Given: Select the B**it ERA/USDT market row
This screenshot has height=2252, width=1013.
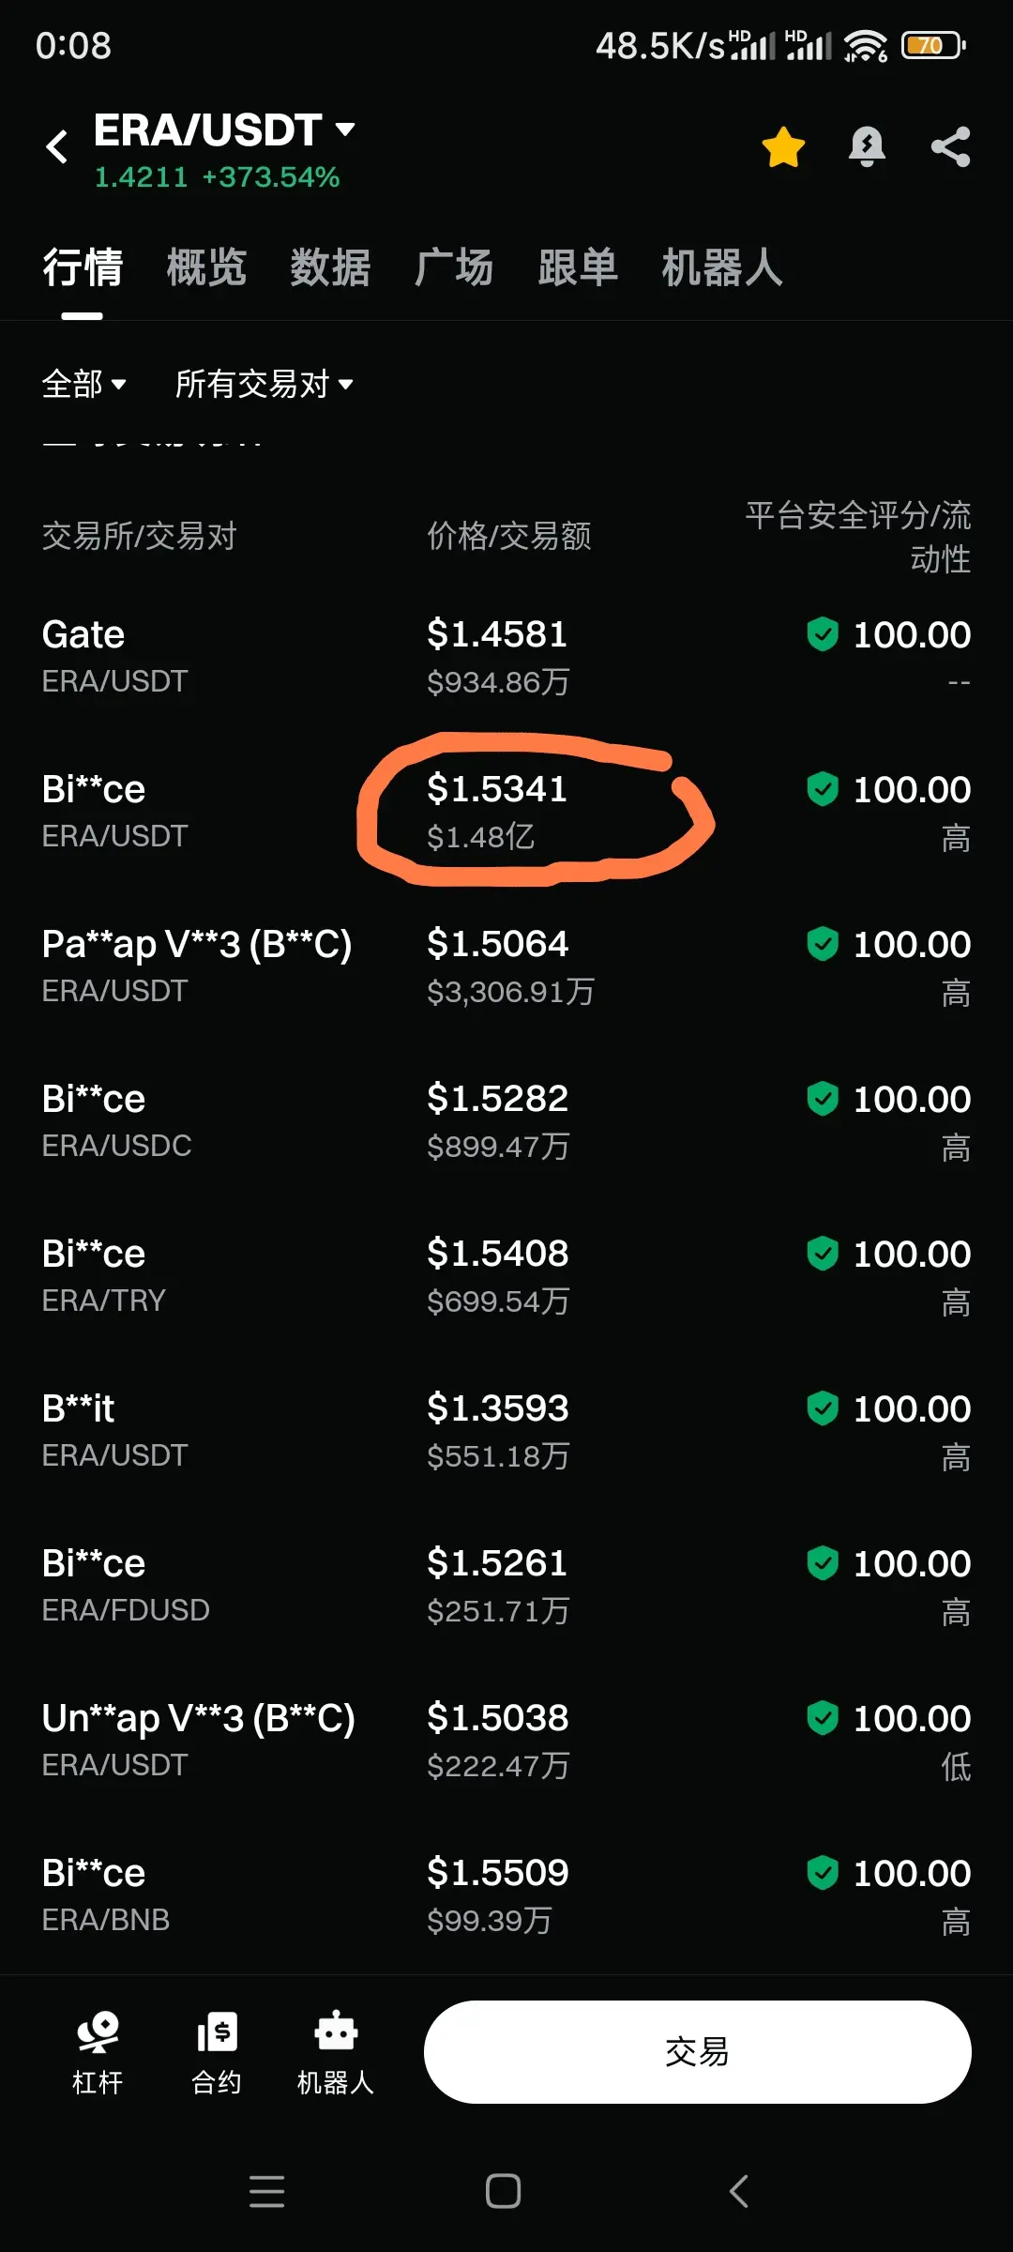Looking at the screenshot, I should pyautogui.click(x=506, y=1431).
